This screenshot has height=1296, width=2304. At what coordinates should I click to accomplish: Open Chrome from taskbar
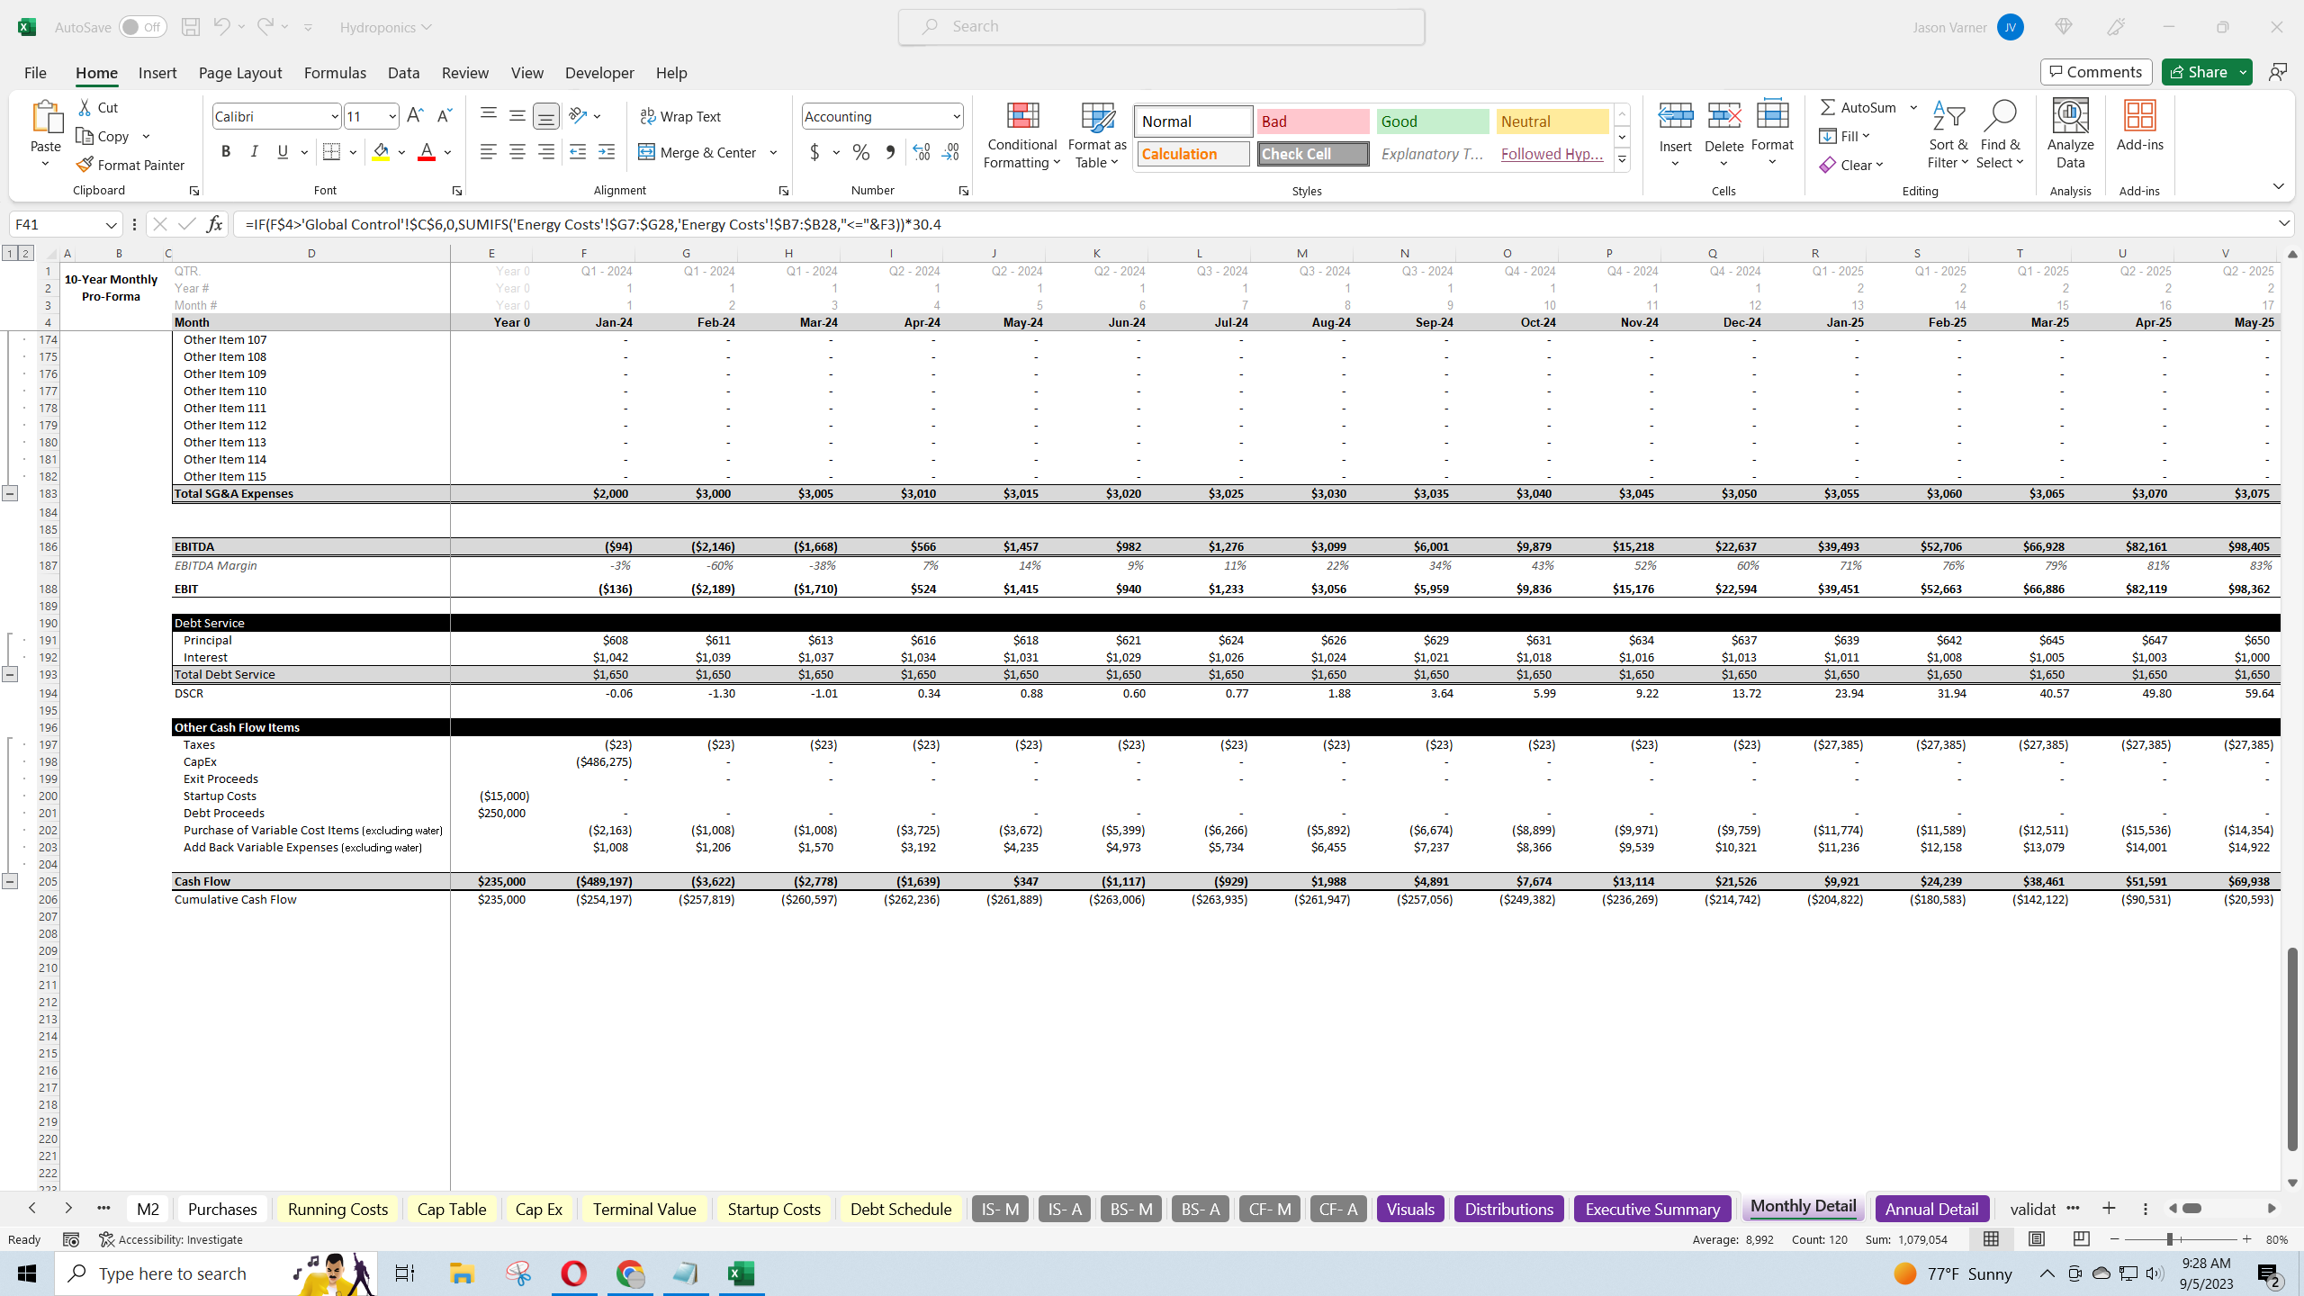point(630,1273)
